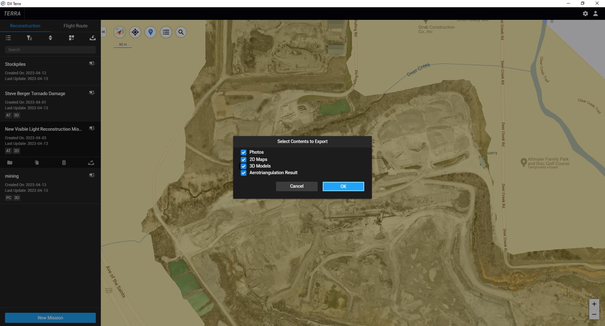Click the map style compass icon
This screenshot has width=605, height=326.
[120, 32]
